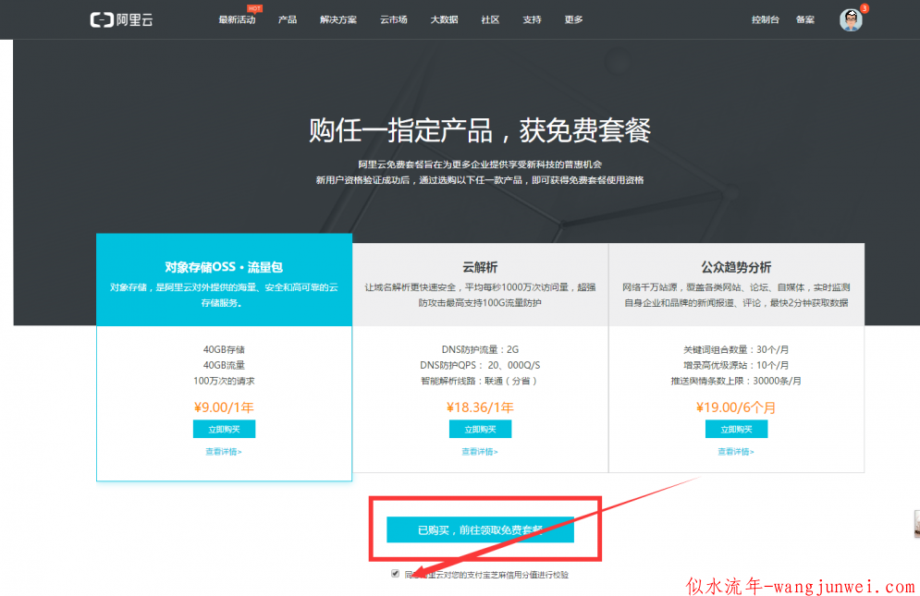Open the 社区 navigation item

click(490, 20)
